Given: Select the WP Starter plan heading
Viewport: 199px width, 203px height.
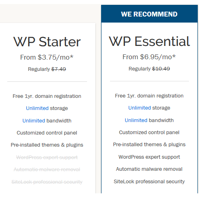Looking at the screenshot, I should (x=47, y=42).
